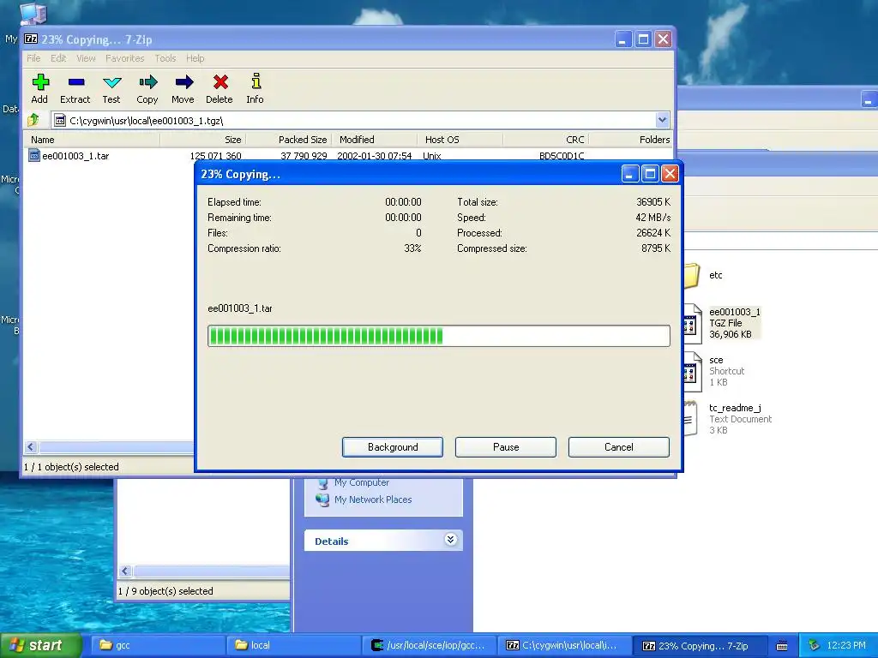Click the green copying progress bar
Screen dimensions: 878x658
pyautogui.click(x=438, y=336)
